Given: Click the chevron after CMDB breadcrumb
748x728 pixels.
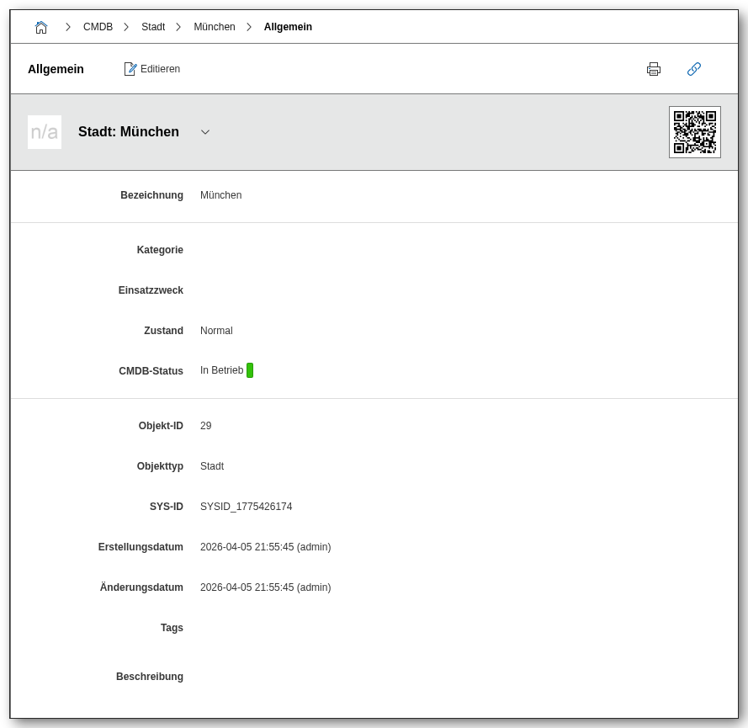Looking at the screenshot, I should pos(126,27).
